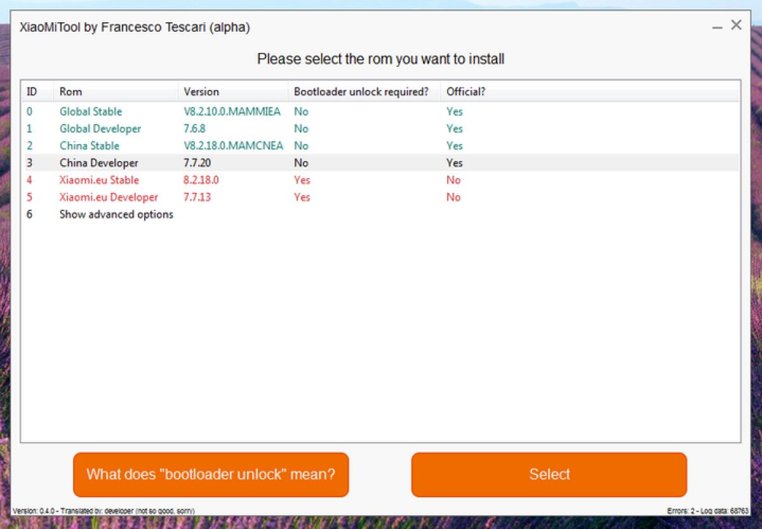This screenshot has height=529, width=762.
Task: Click the version cell V8.2.10.0.MAMMIEA
Action: [231, 111]
